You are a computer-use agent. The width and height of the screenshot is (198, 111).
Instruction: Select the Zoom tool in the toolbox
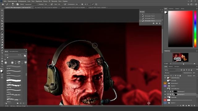pos(2,64)
